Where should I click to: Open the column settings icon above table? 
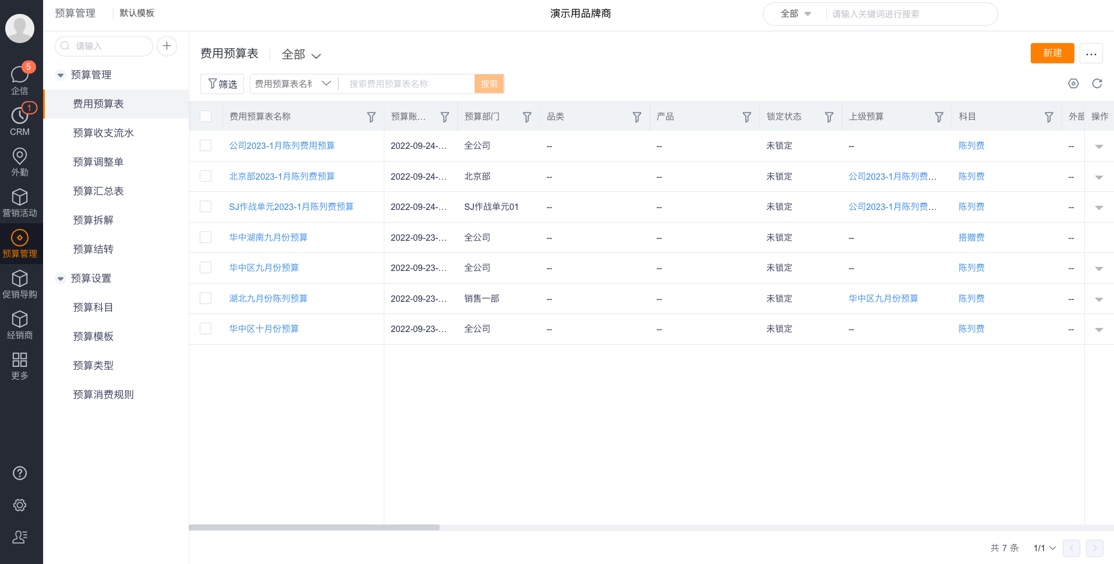click(x=1074, y=84)
